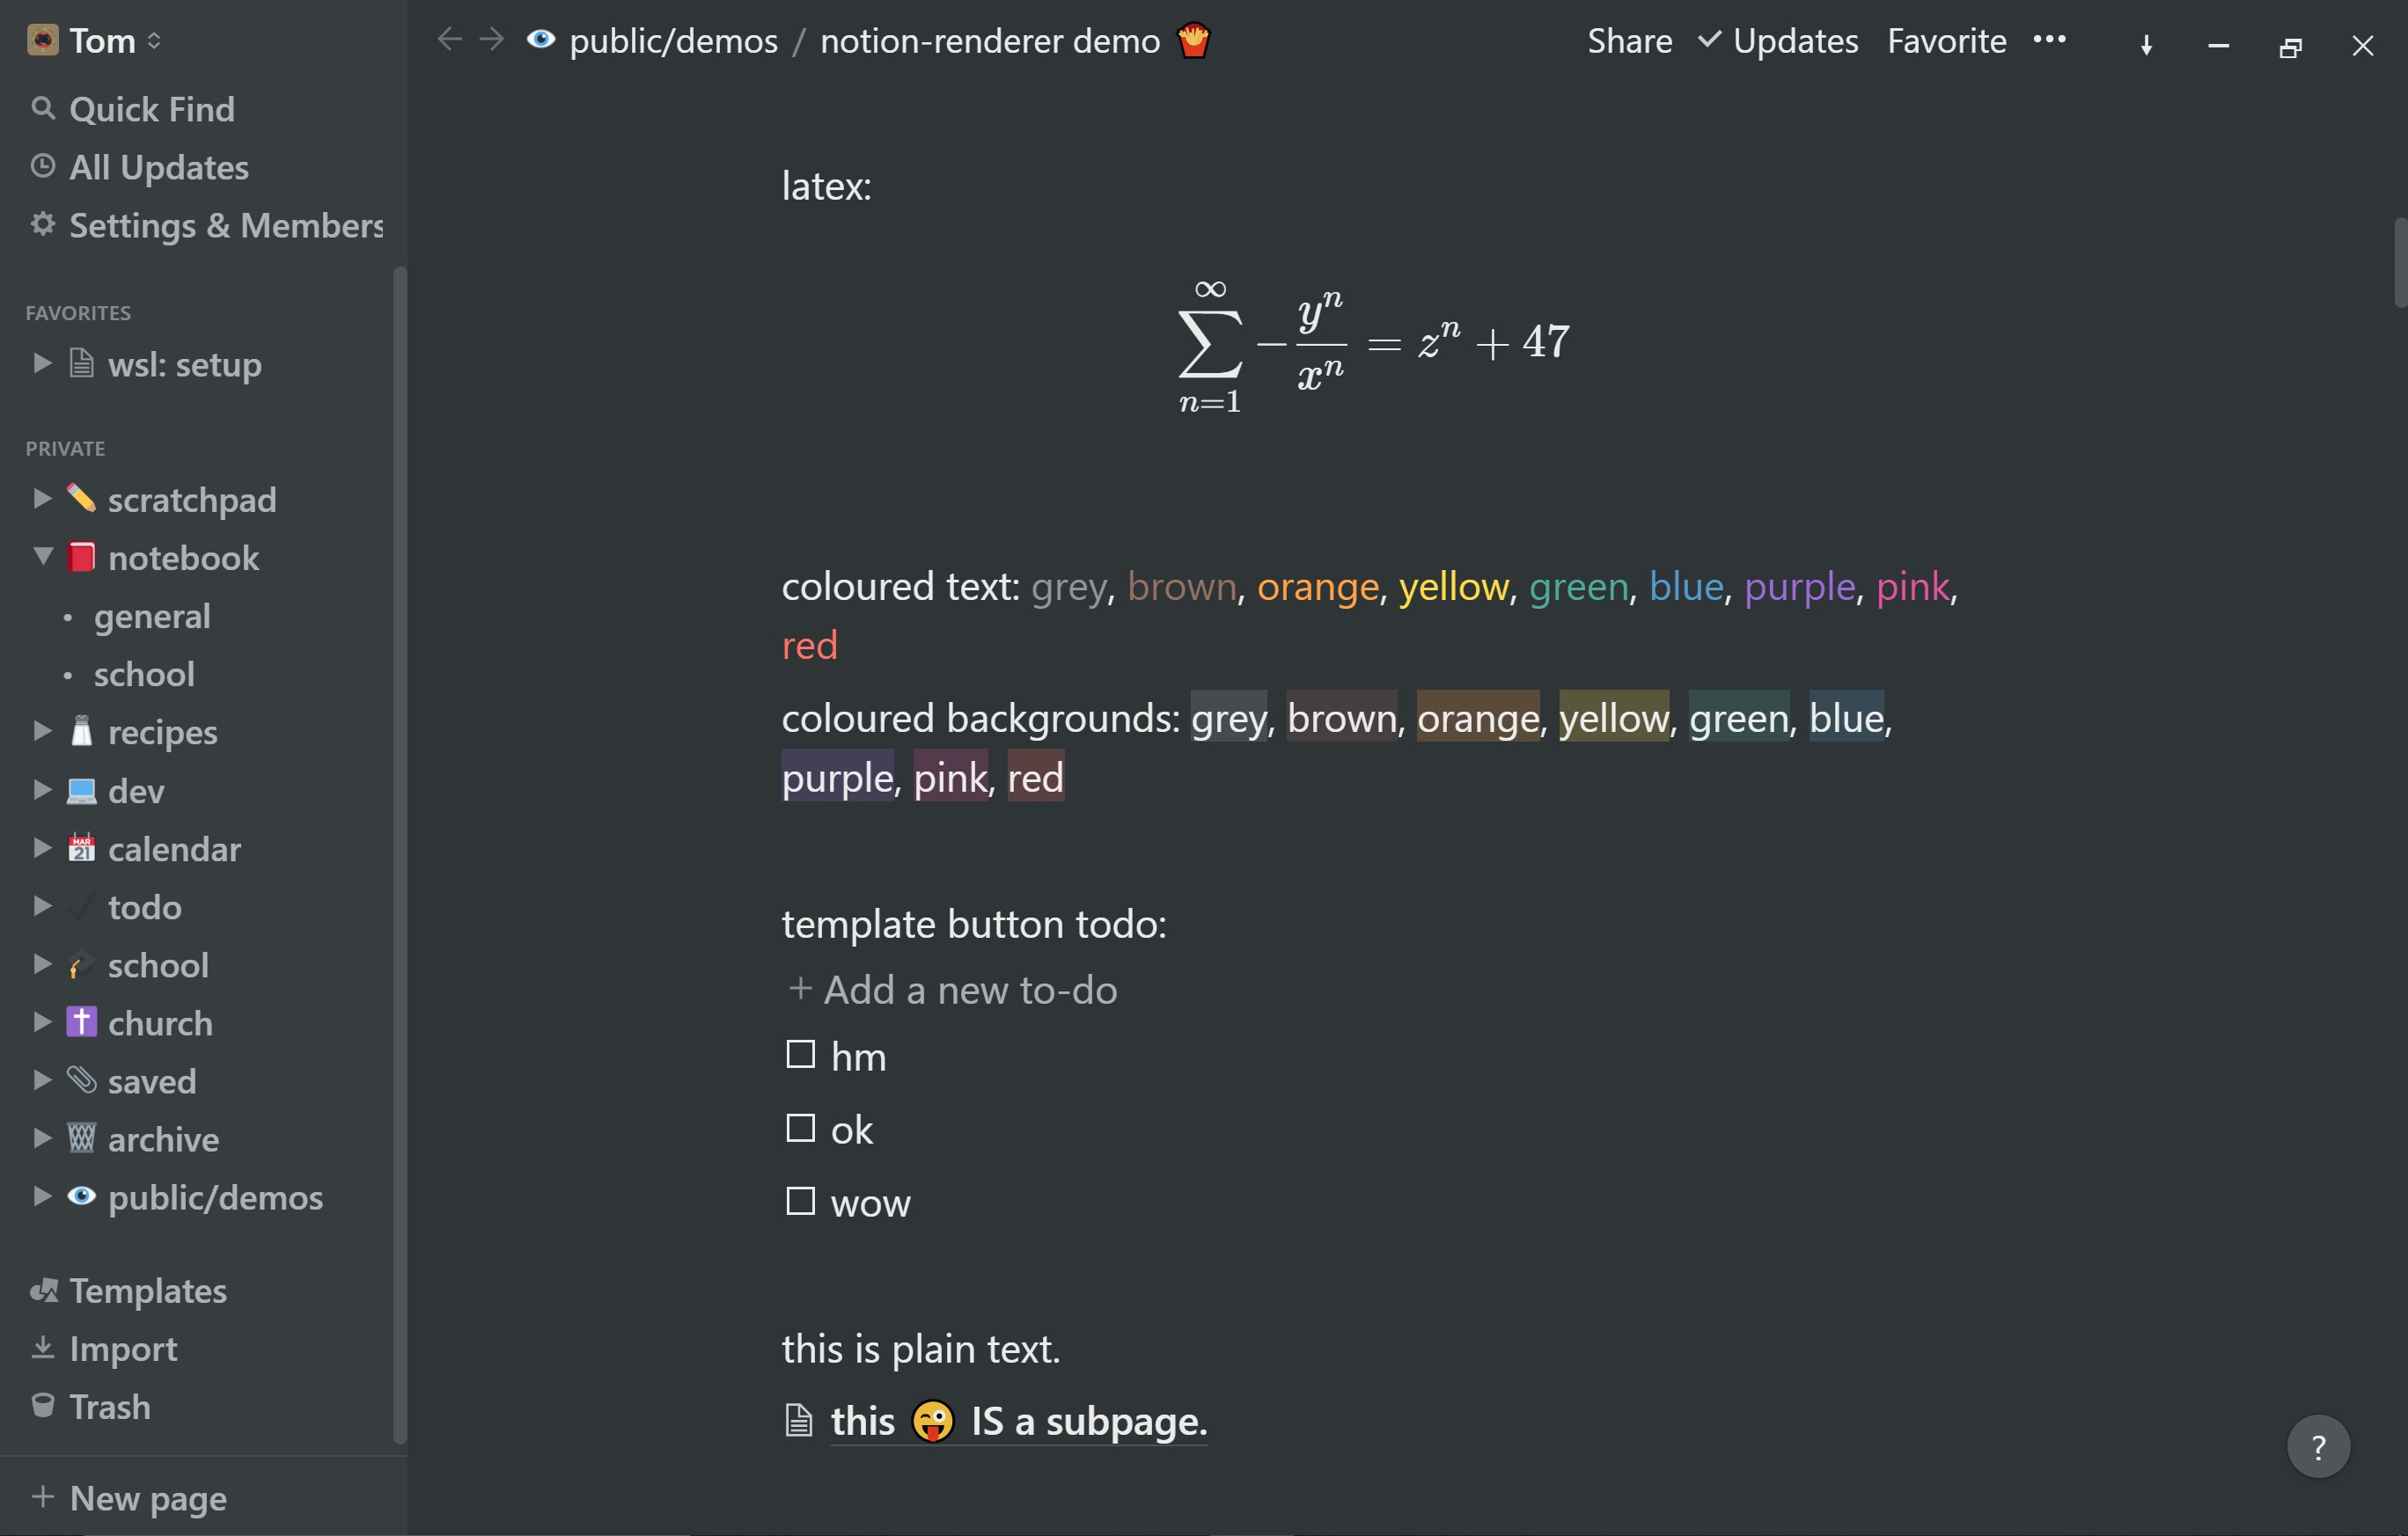
Task: Click the back navigation arrow
Action: (450, 40)
